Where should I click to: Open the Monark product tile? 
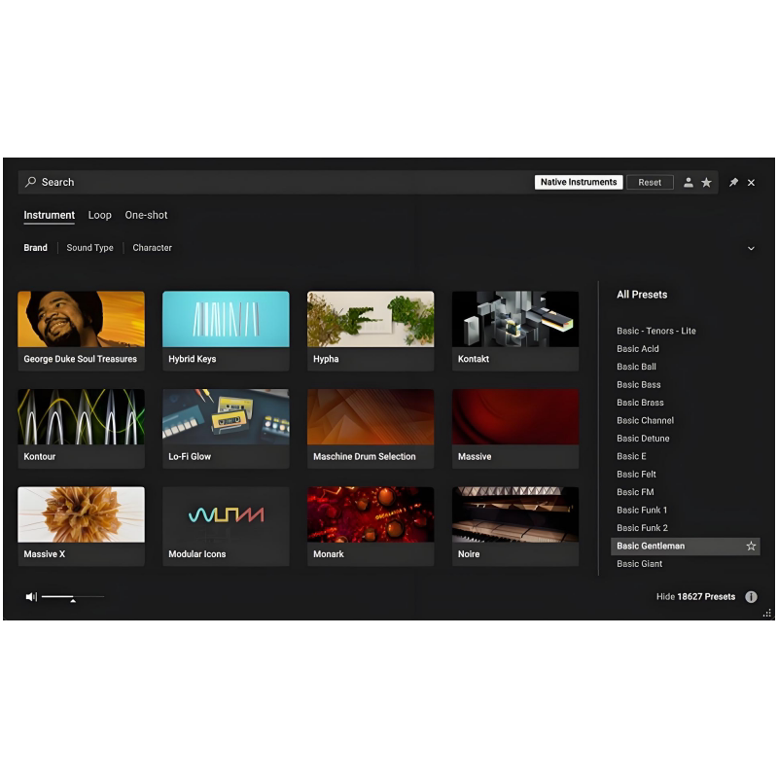tap(371, 526)
